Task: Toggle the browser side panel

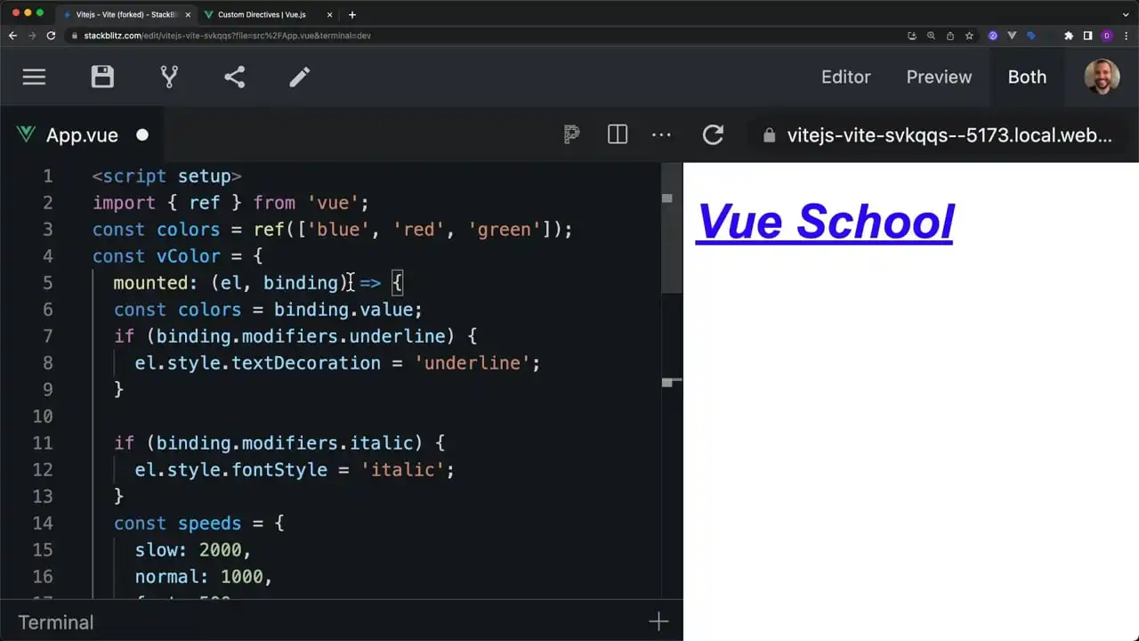Action: (1087, 36)
